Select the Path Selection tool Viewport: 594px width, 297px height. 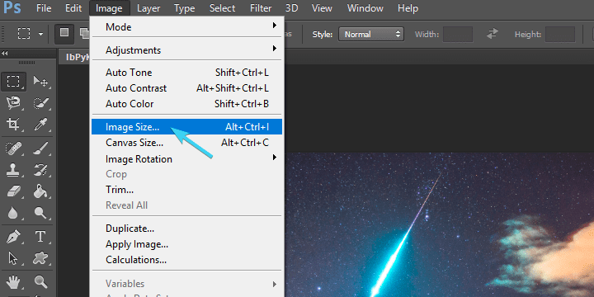click(14, 259)
